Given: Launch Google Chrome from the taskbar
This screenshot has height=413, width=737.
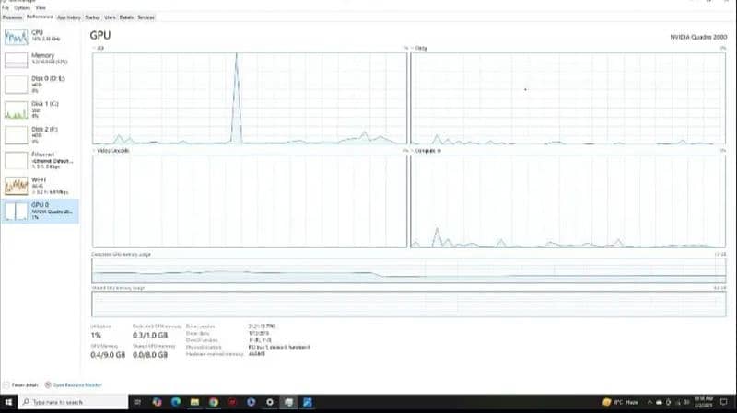Looking at the screenshot, I should coord(214,402).
